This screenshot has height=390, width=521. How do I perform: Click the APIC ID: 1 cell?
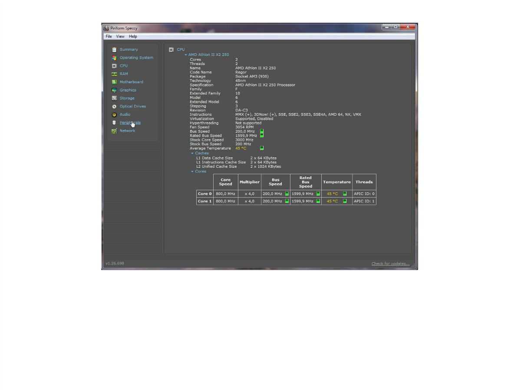pyautogui.click(x=364, y=201)
